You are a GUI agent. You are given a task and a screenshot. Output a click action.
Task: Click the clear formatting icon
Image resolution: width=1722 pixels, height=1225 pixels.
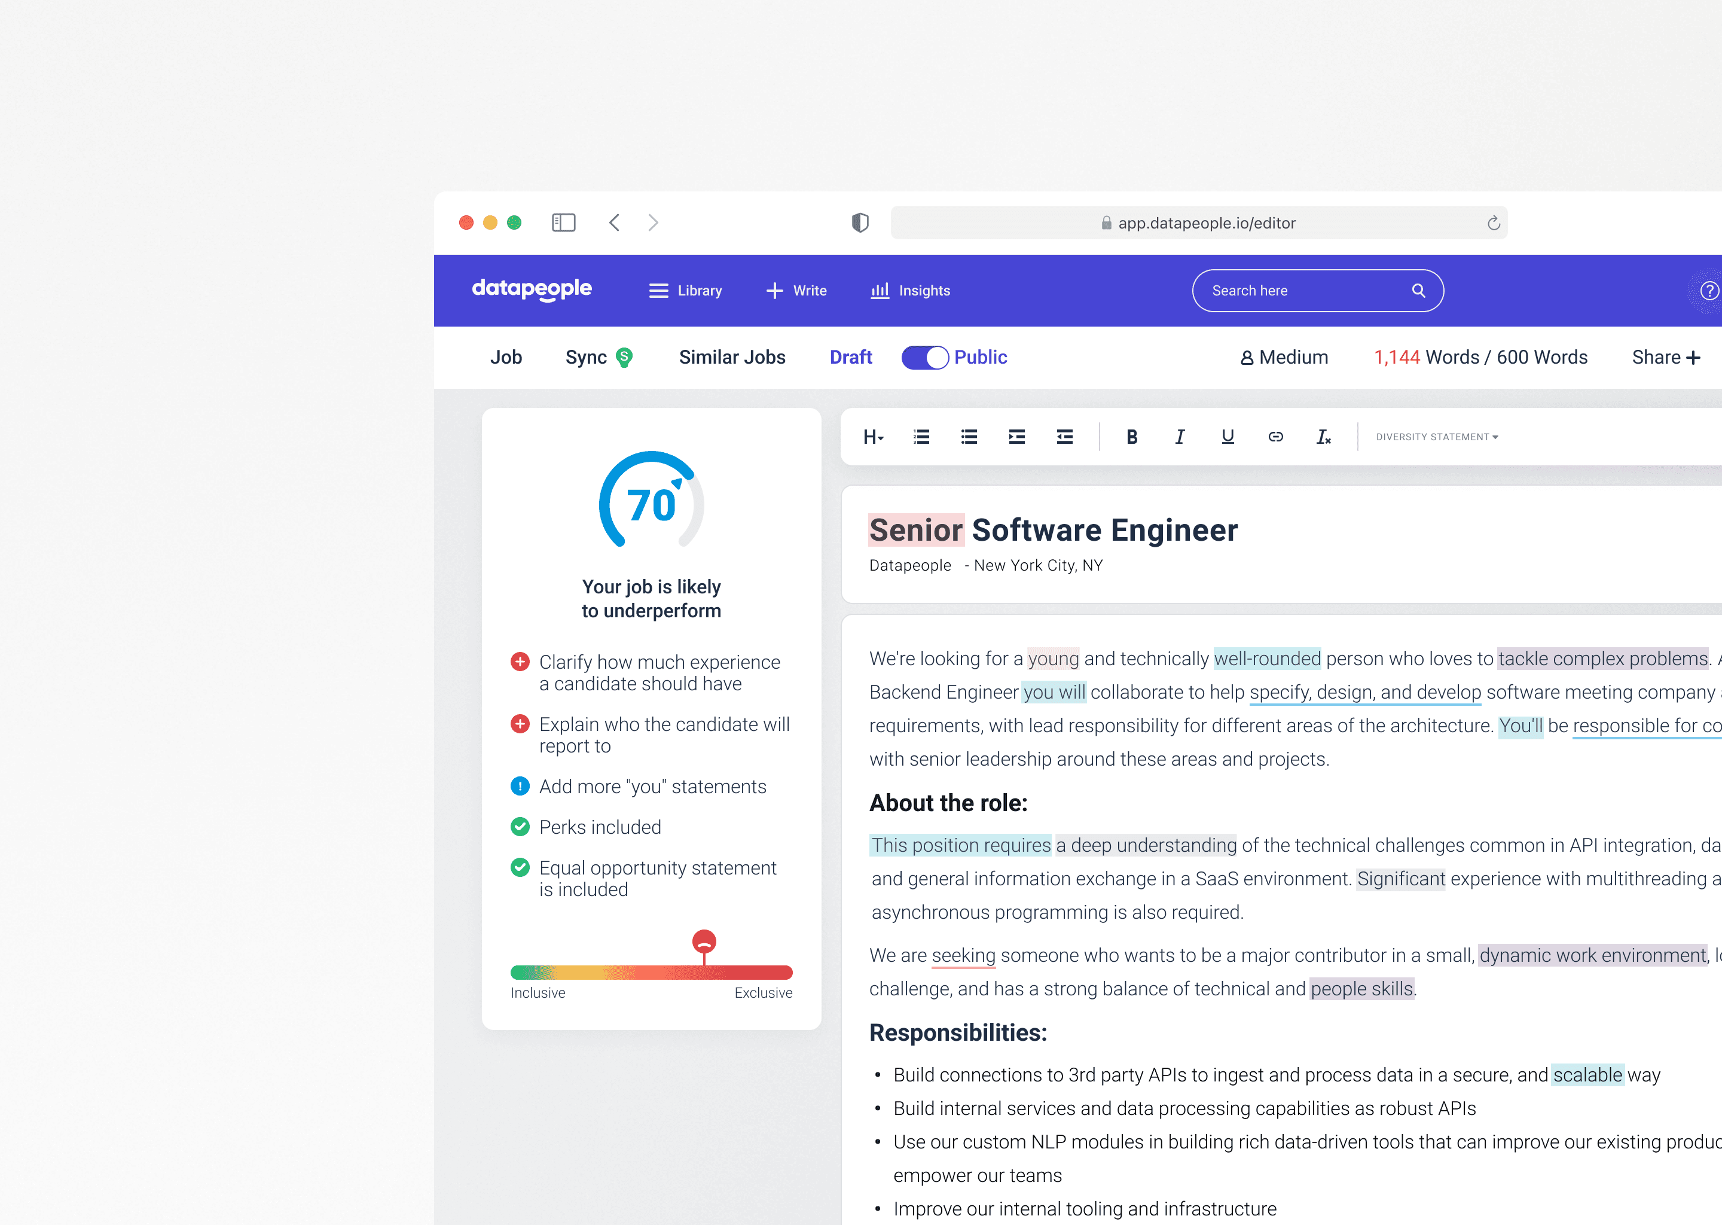tap(1323, 436)
